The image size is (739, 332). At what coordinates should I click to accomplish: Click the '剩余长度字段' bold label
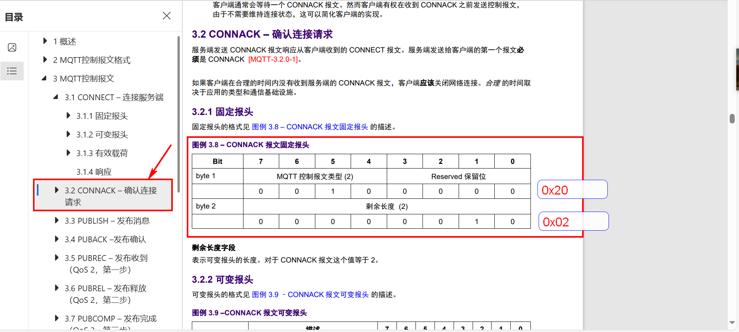(214, 248)
